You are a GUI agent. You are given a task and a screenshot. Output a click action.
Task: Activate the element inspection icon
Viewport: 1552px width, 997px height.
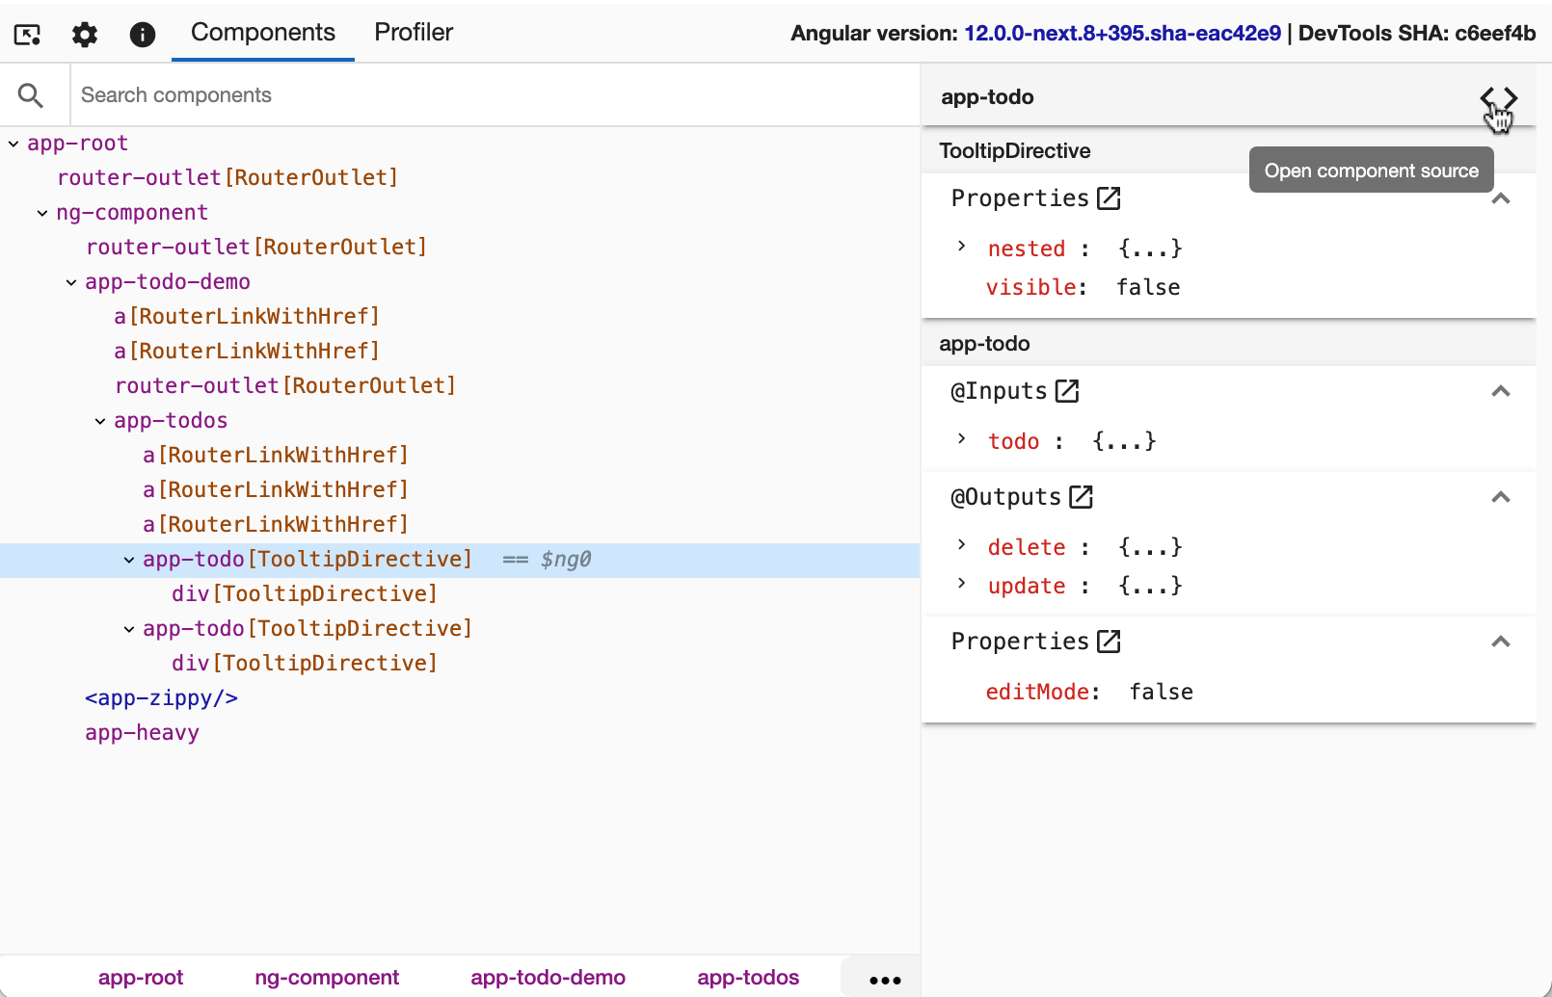(26, 34)
